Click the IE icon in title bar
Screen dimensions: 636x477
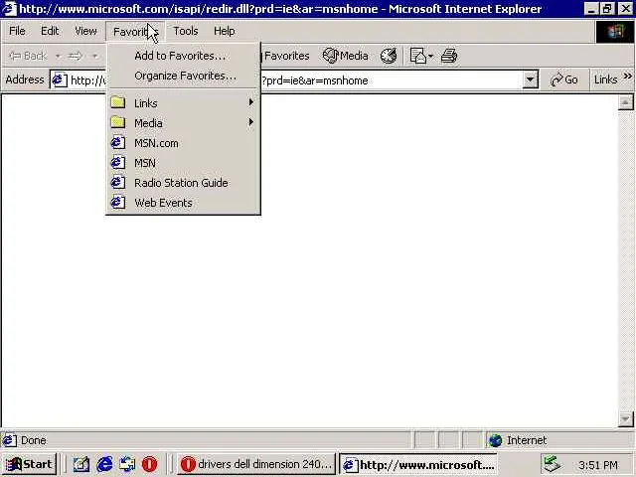point(9,9)
